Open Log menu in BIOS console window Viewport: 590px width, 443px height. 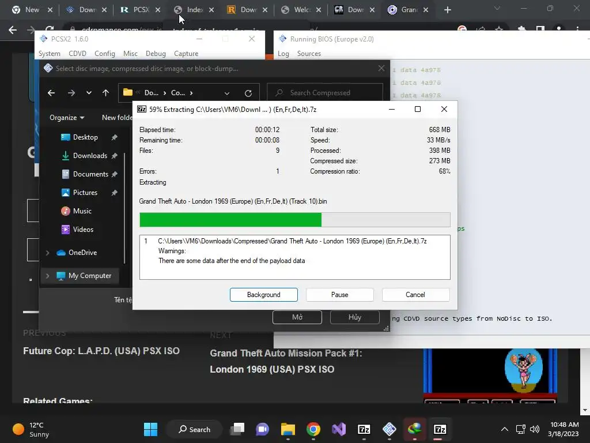tap(283, 54)
